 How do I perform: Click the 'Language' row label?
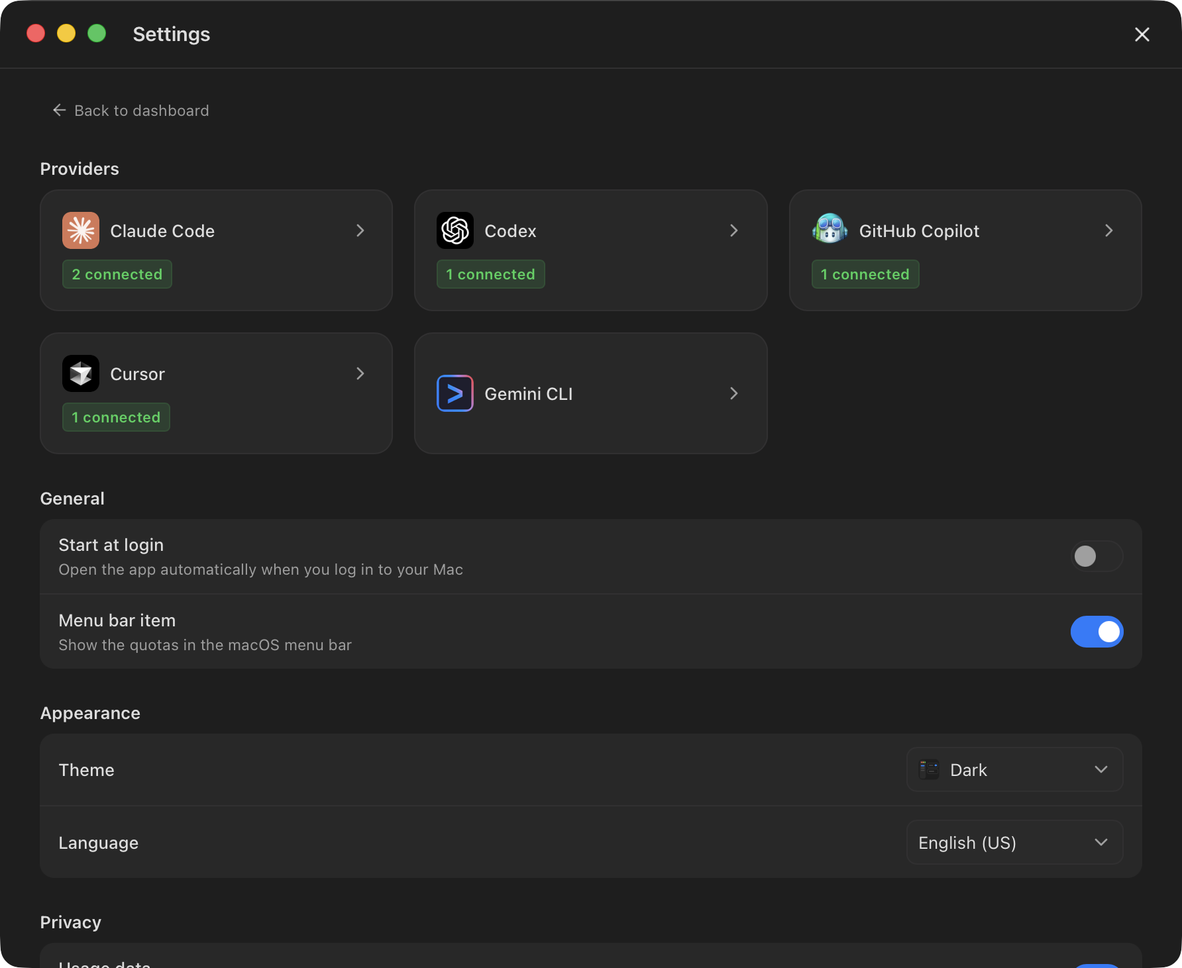click(x=99, y=843)
